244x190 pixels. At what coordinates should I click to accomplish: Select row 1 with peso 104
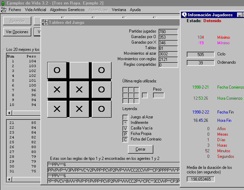[23, 61]
